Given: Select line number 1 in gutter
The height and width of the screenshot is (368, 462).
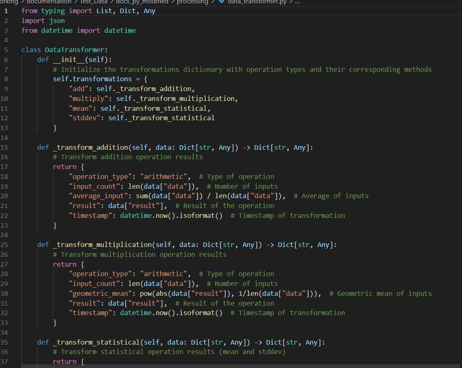Looking at the screenshot, I should (6, 11).
